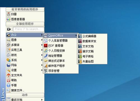The width and height of the screenshot is (140, 101).
Task: Click the 系统 system category icon
Action: (8, 60)
